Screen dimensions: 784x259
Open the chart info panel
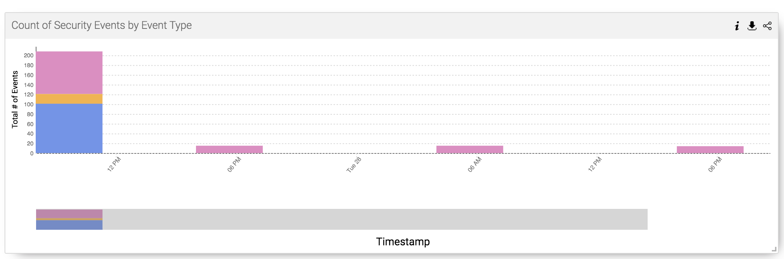pos(737,25)
